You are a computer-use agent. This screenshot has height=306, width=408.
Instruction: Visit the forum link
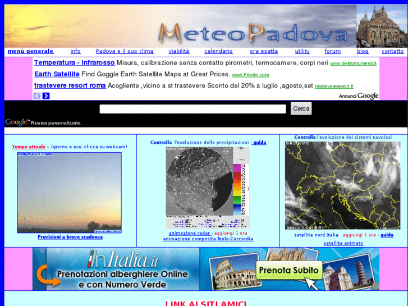(x=333, y=51)
